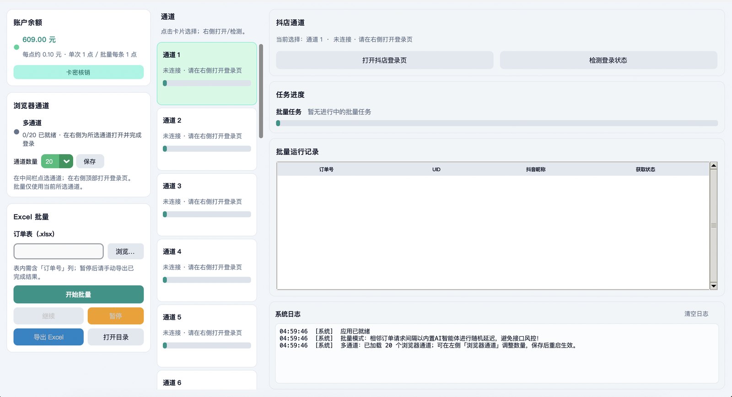This screenshot has width=732, height=397.
Task: Click the 通道 1 progress bar
Action: pyautogui.click(x=207, y=83)
